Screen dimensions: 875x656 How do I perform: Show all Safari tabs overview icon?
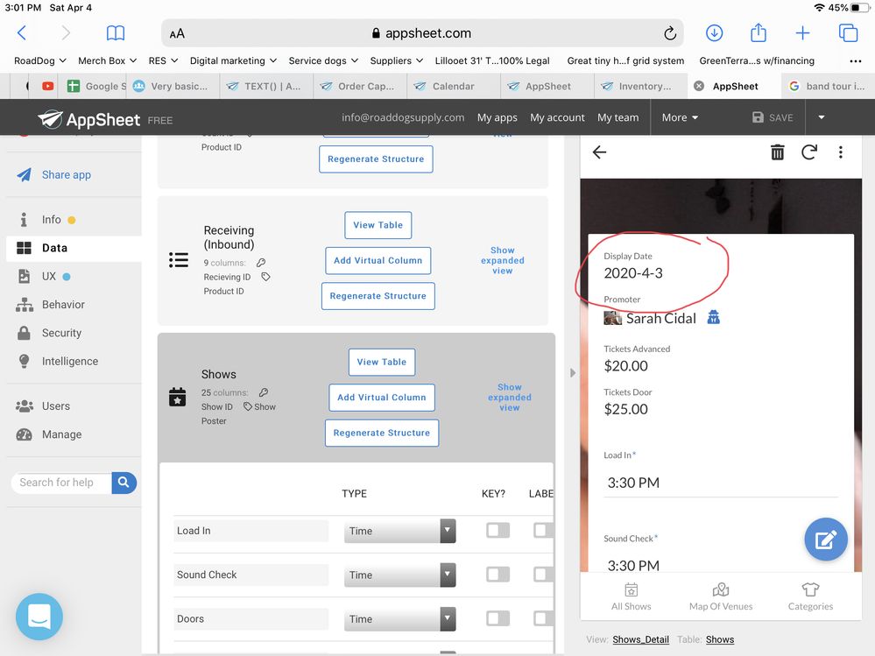point(848,33)
